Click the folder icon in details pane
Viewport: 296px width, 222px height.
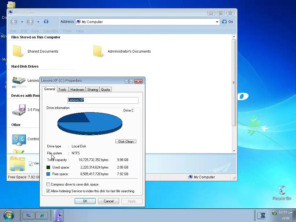tap(17, 164)
